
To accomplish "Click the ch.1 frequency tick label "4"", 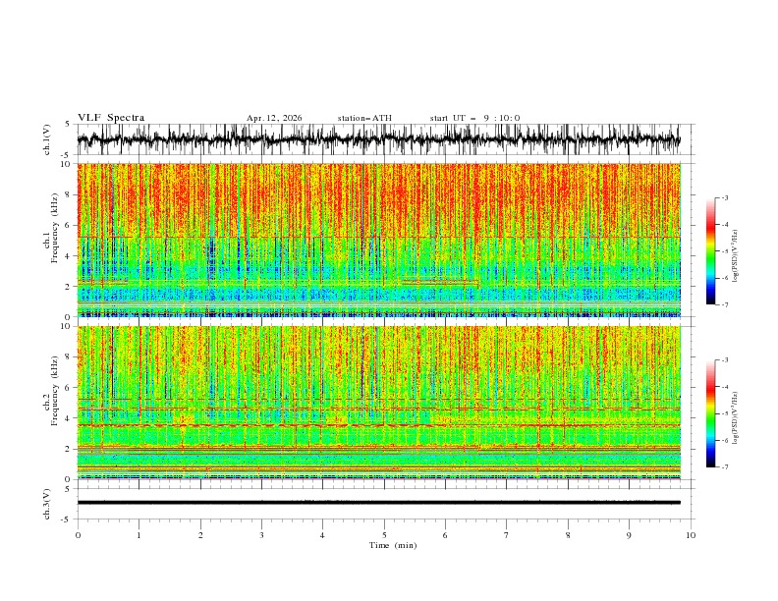I will click(68, 256).
